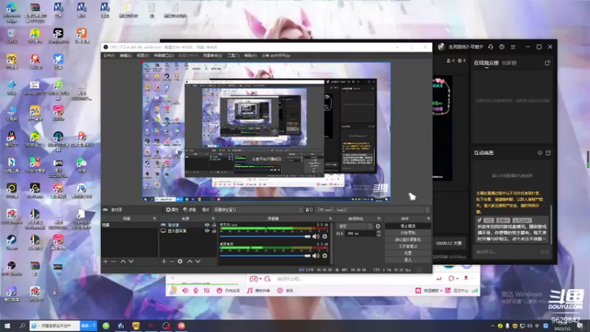Open audio mixer sliders icon in voice bar
Image resolution: width=590 pixels, height=332 pixels.
pos(206,291)
